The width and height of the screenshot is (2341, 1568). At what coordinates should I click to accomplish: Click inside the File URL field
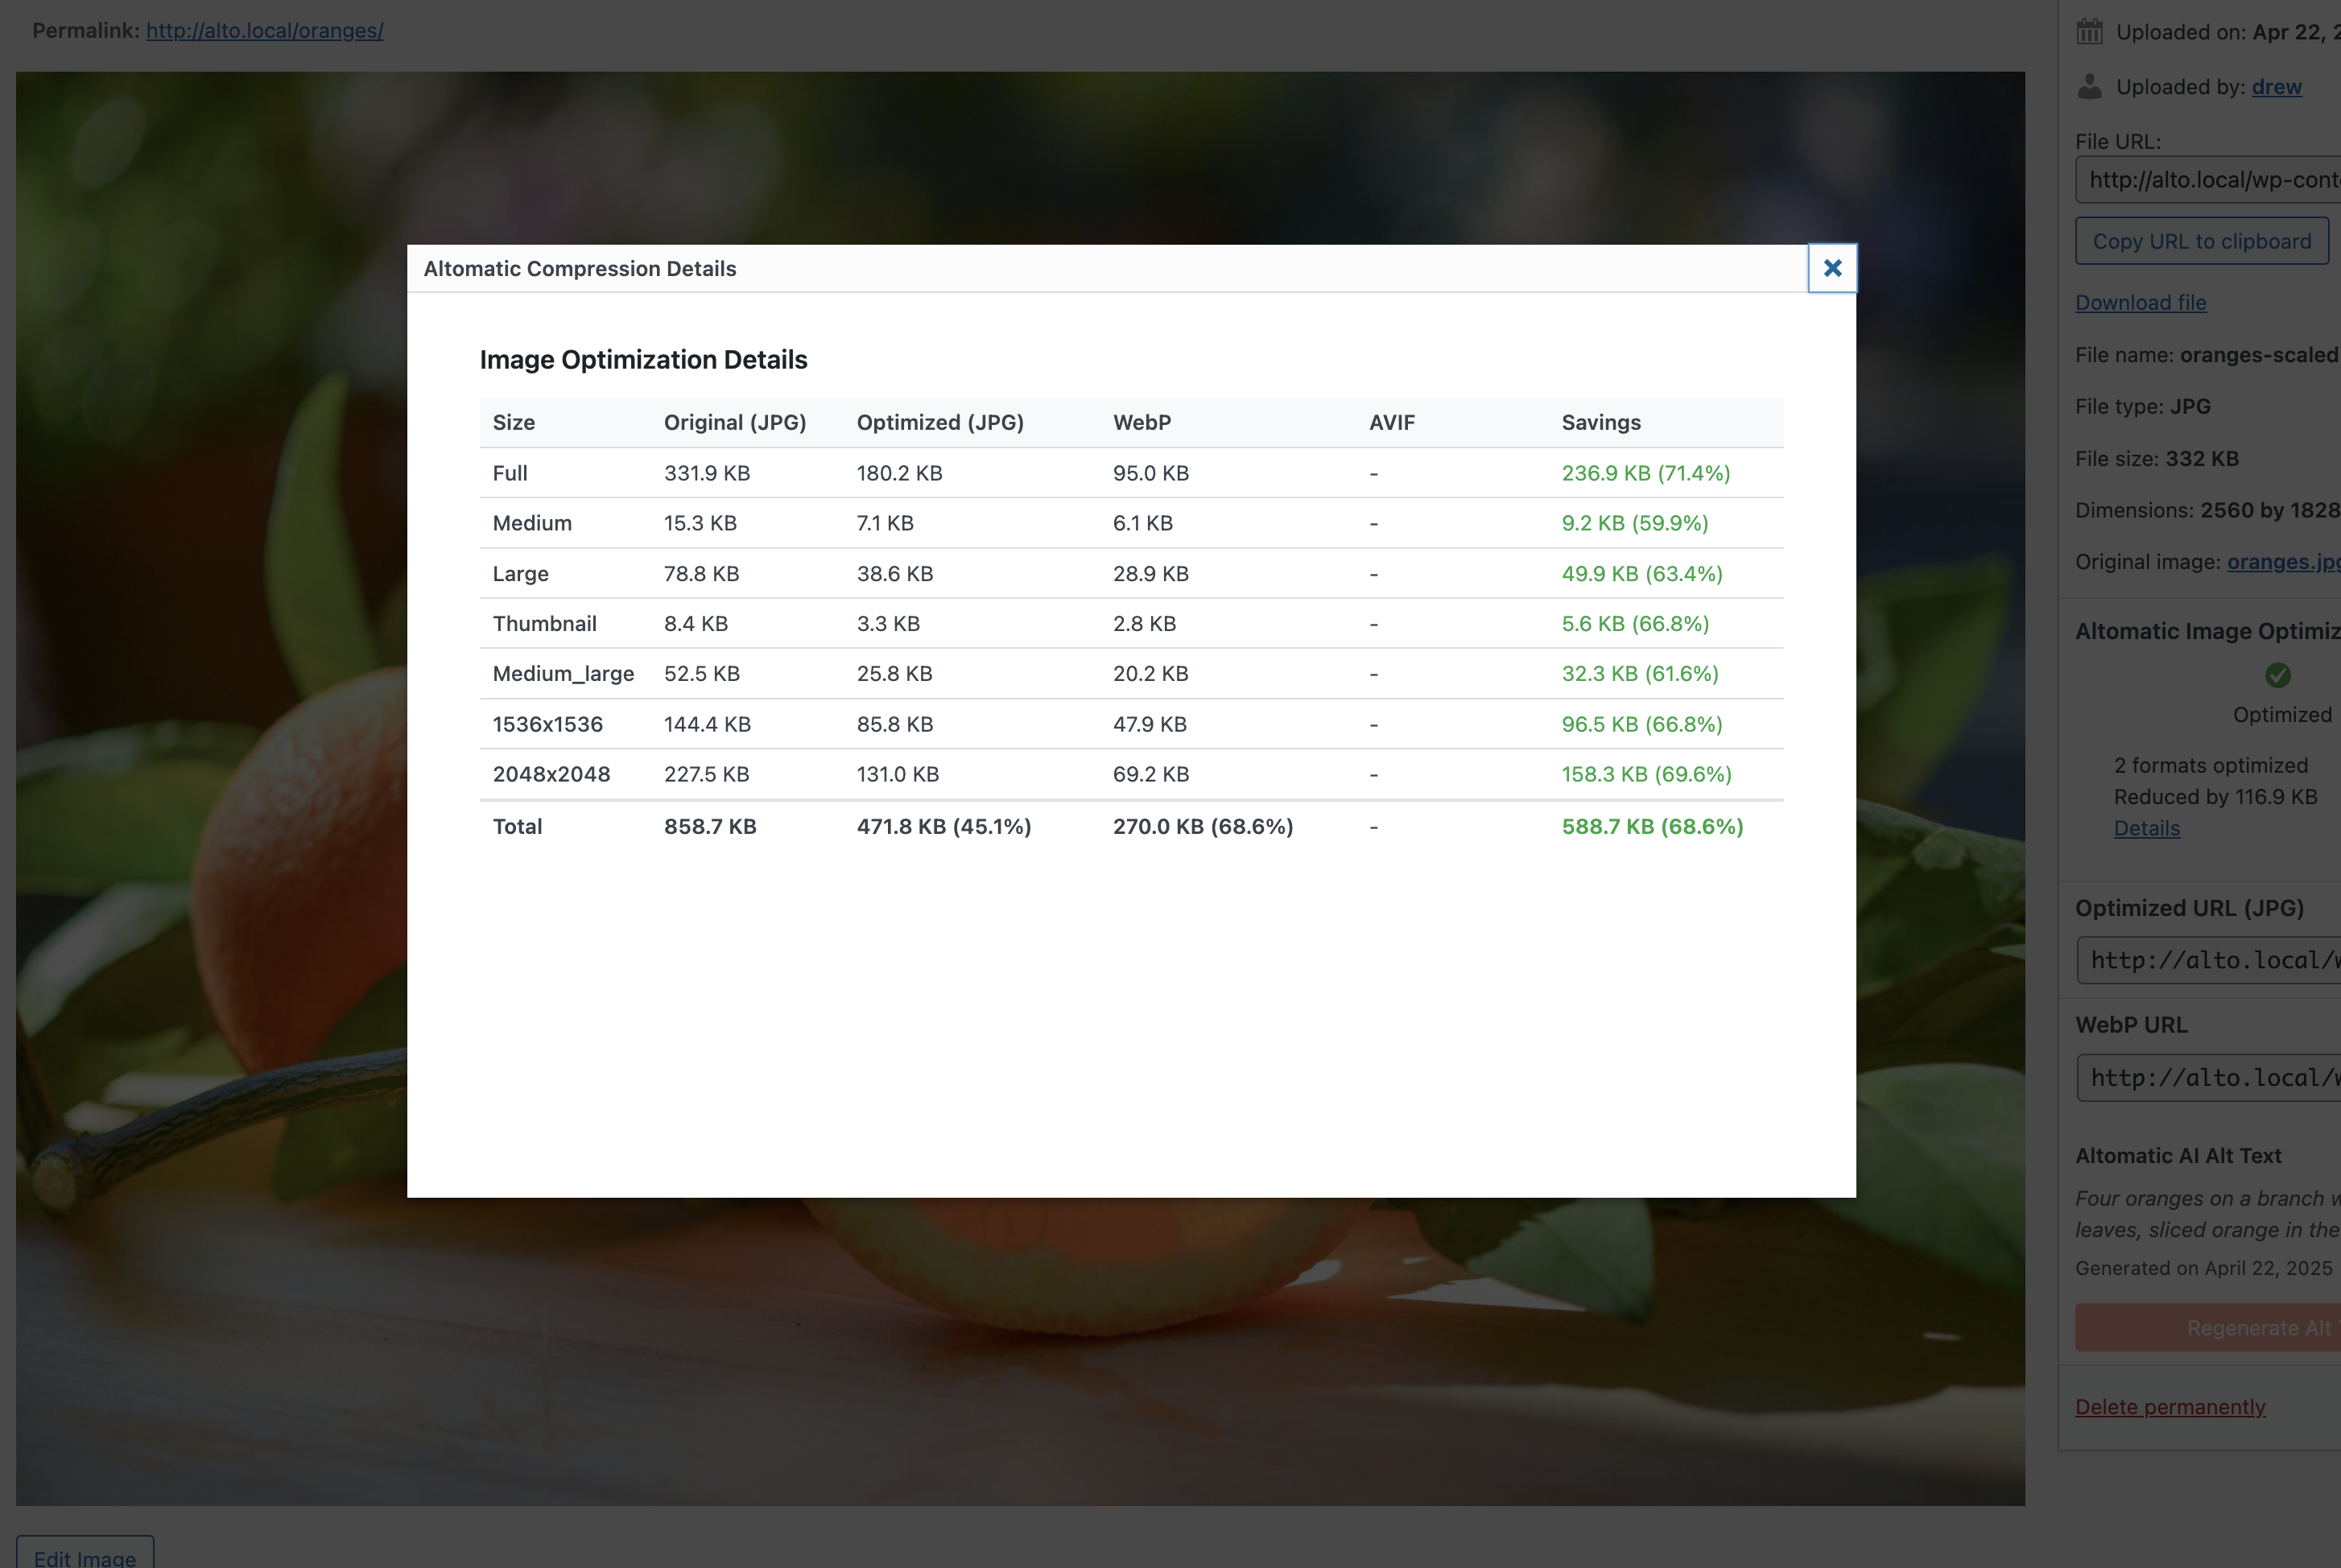pyautogui.click(x=2210, y=180)
